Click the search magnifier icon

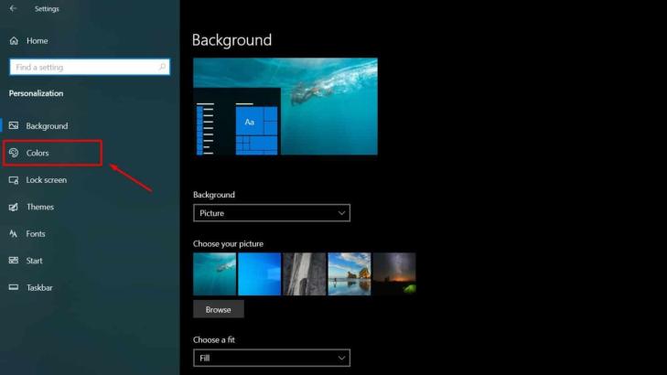coord(163,67)
